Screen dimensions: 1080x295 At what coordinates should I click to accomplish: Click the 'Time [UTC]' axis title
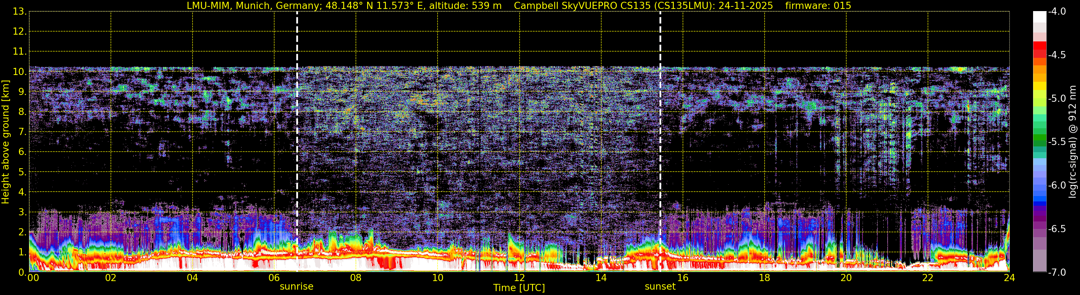point(519,288)
